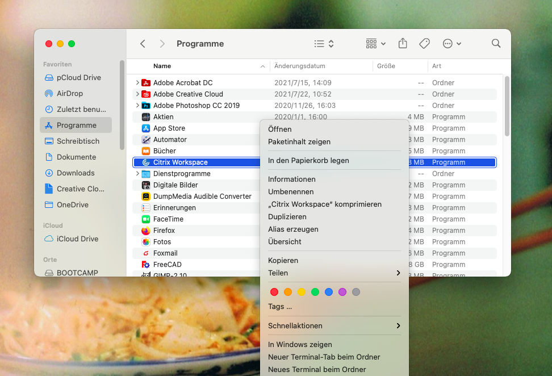
Task: Select the Digitale Bilder app icon
Action: pos(146,185)
